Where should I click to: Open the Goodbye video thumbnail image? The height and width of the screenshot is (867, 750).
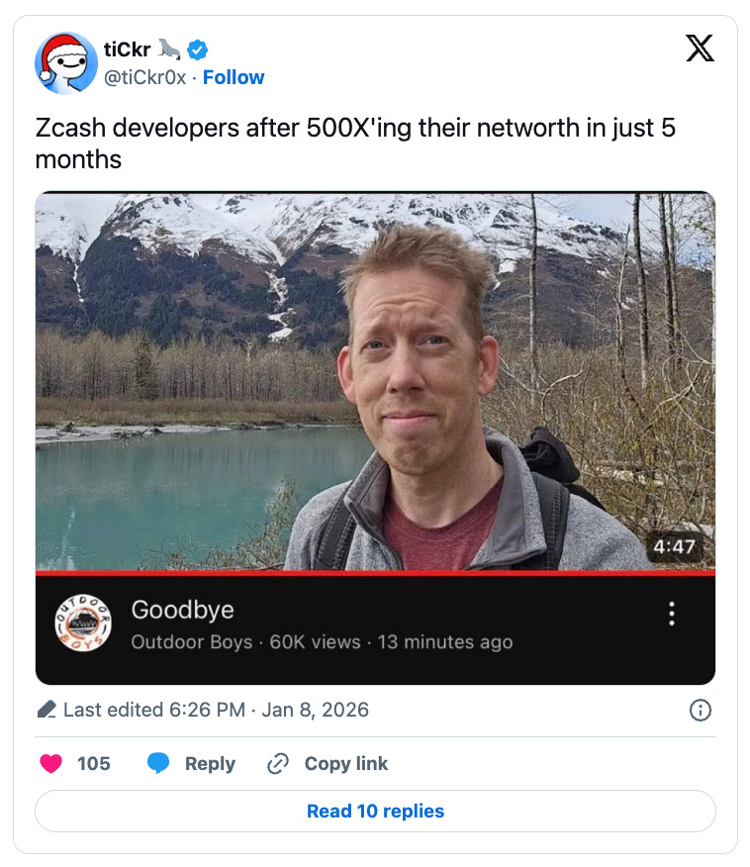point(375,381)
